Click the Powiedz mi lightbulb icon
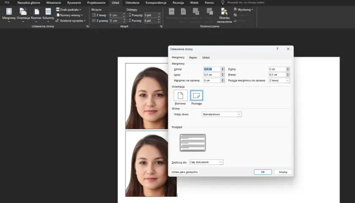The image size is (355, 203). click(x=223, y=3)
